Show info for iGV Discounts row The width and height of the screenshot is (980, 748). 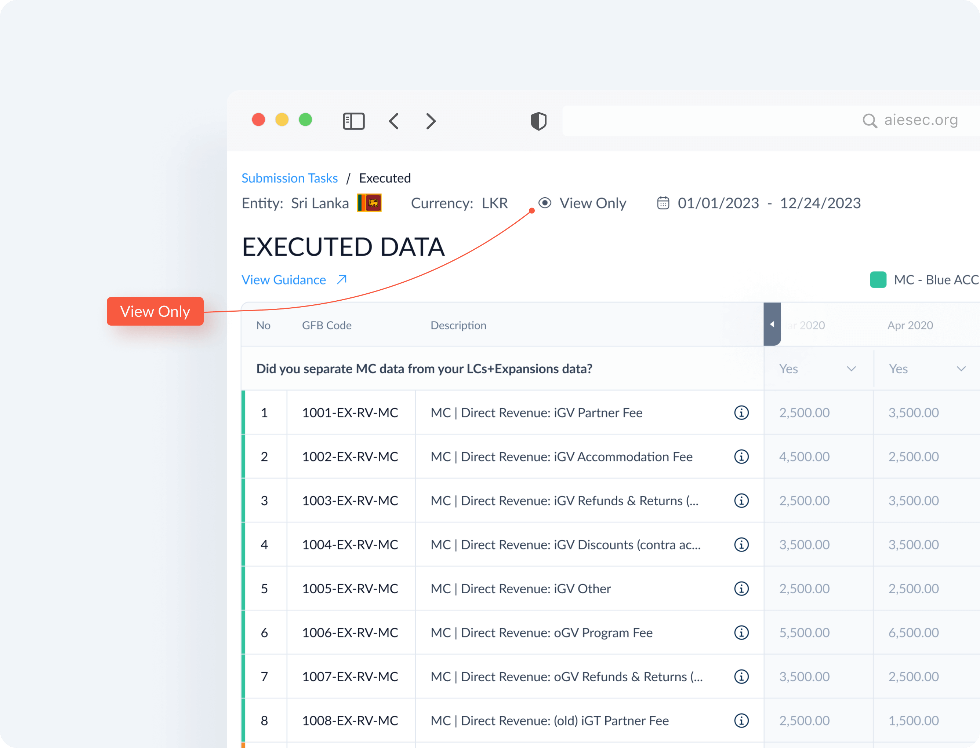(x=741, y=545)
